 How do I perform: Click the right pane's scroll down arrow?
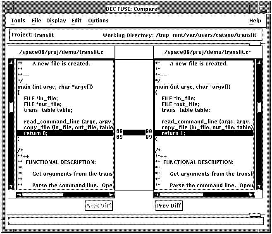[x=259, y=186]
